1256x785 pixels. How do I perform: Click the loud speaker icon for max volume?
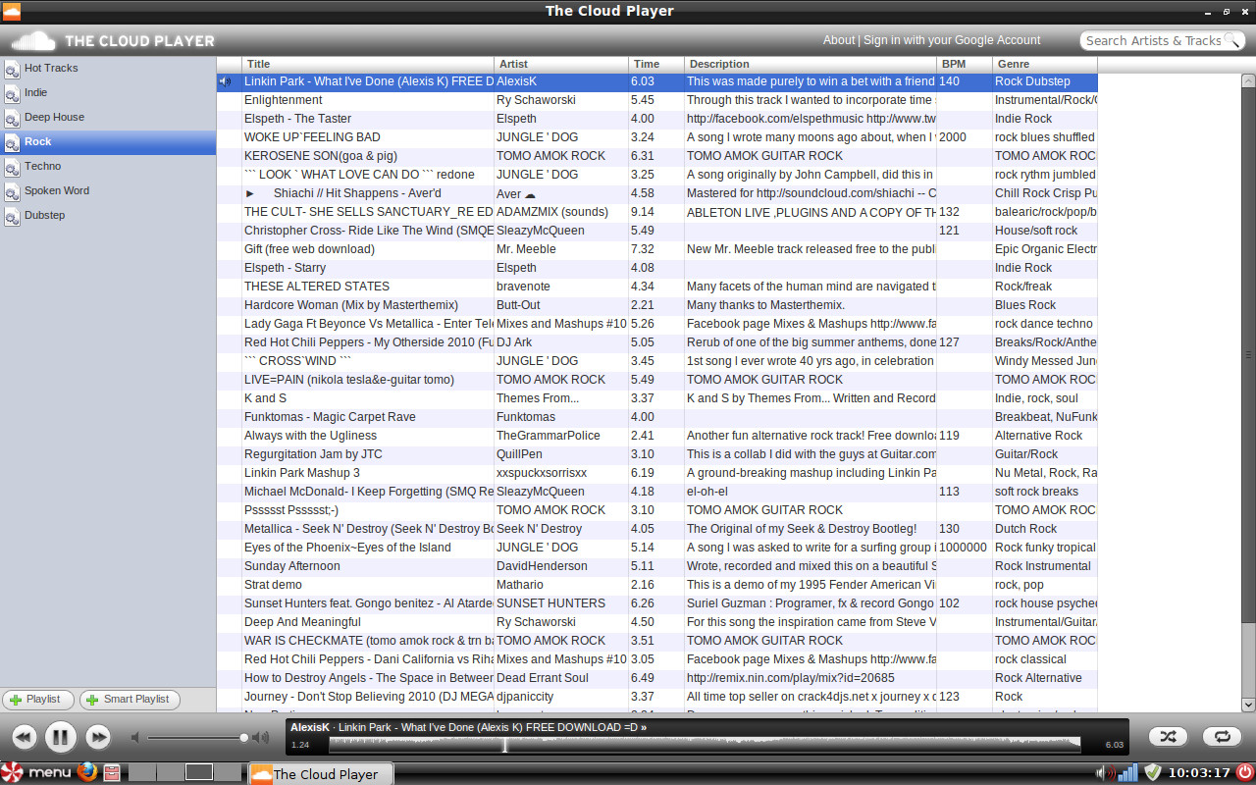pyautogui.click(x=260, y=737)
